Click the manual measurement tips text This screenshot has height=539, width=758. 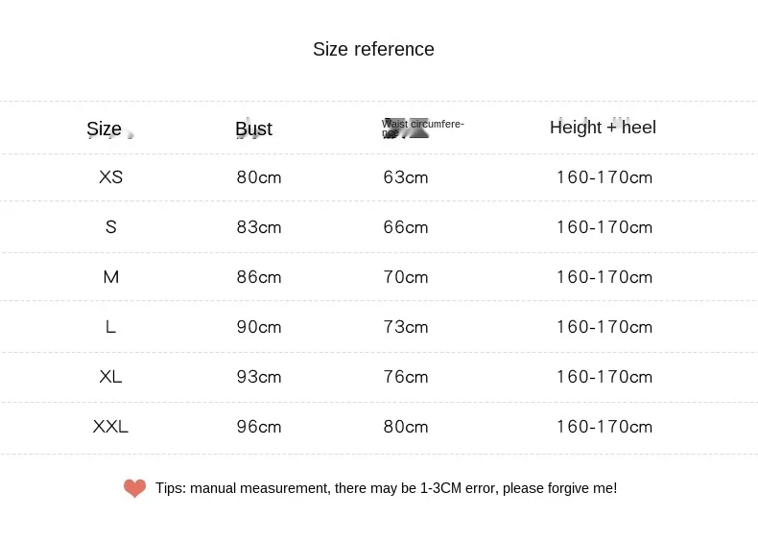pyautogui.click(x=386, y=488)
